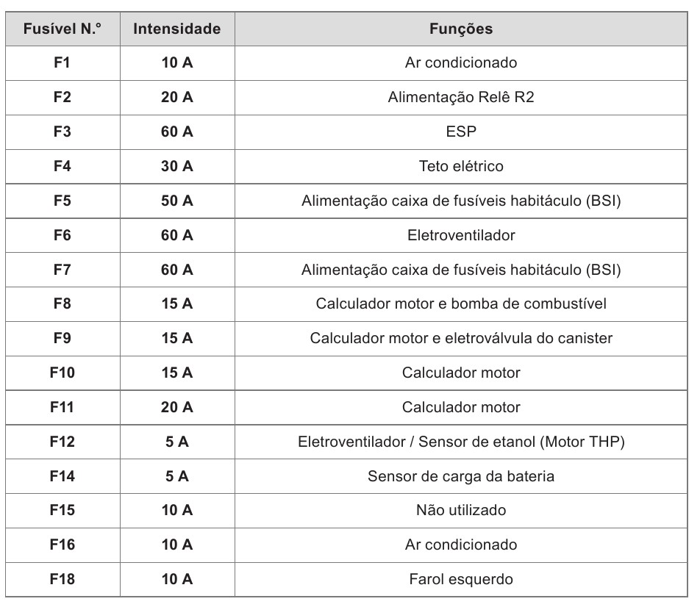Click the Intensidade column header
Image resolution: width=700 pixels, height=607 pixels.
click(x=177, y=29)
